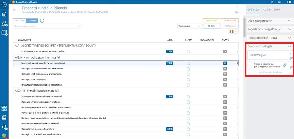The height and width of the screenshot is (139, 294).
Task: Click status refresh icon for Dettaglio costi di sviluppo
Action: point(188,80)
